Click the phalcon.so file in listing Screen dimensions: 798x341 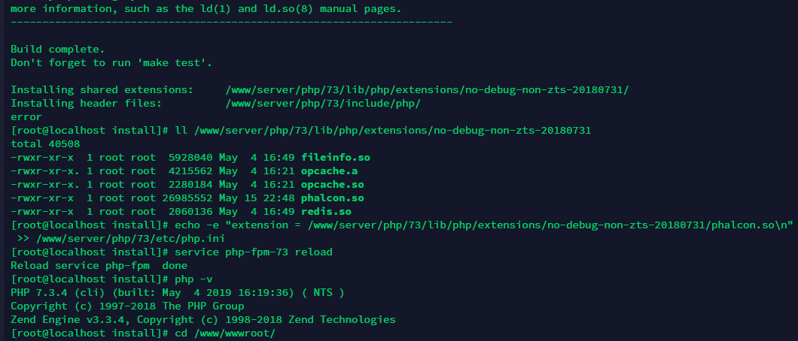point(333,198)
